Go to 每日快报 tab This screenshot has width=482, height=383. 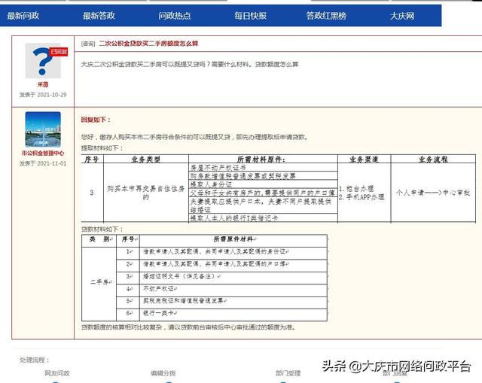250,16
